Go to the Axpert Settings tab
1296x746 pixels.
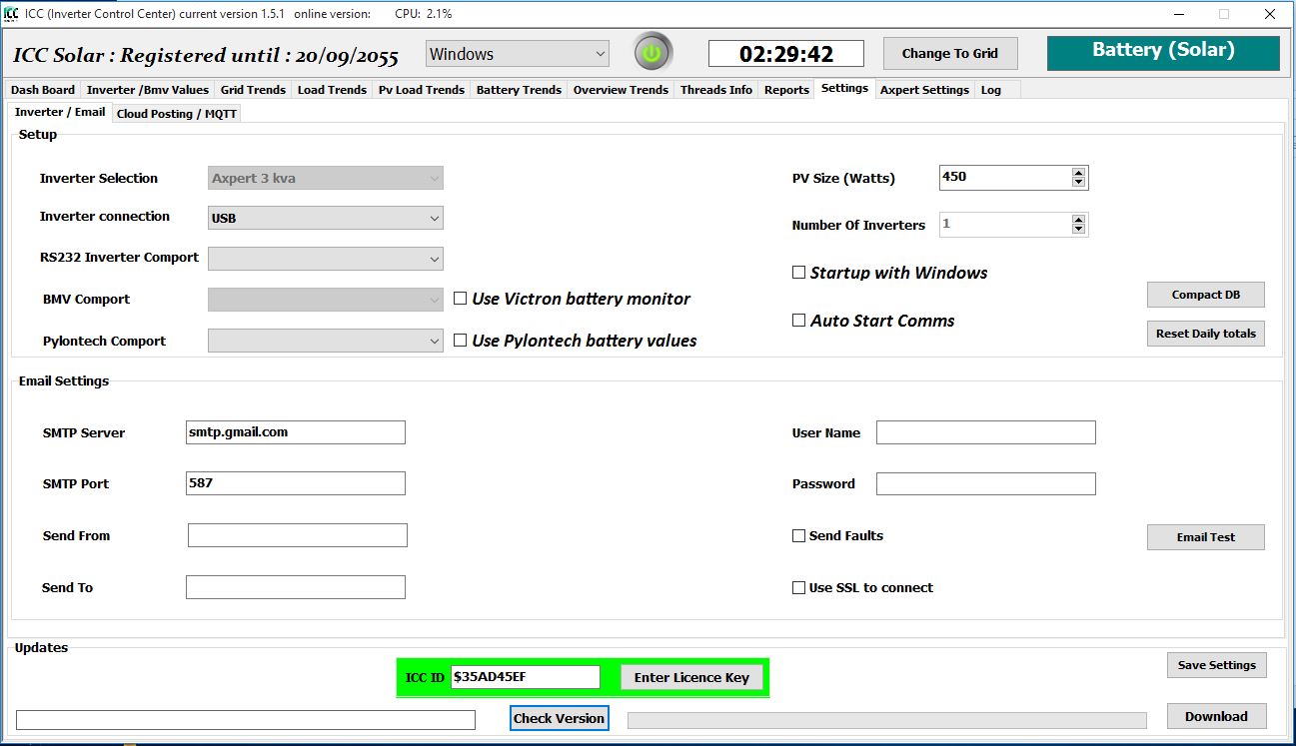tap(924, 90)
